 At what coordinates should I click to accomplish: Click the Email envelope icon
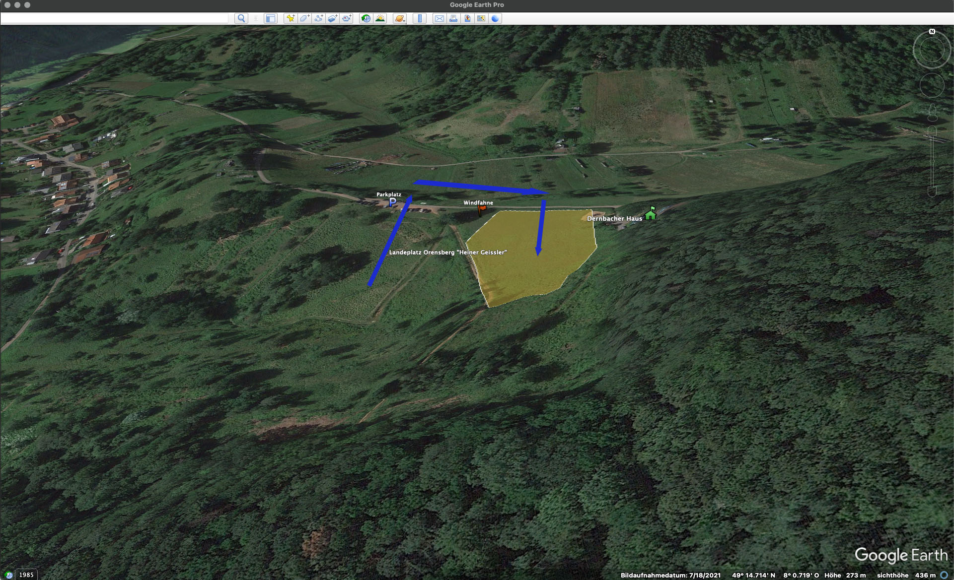[440, 18]
